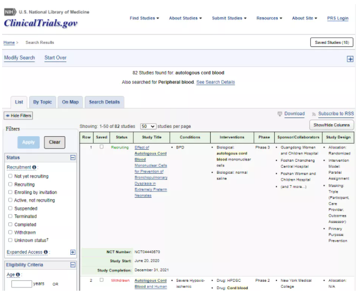Collapse the Status filter section
The width and height of the screenshot is (359, 297).
tap(73, 158)
